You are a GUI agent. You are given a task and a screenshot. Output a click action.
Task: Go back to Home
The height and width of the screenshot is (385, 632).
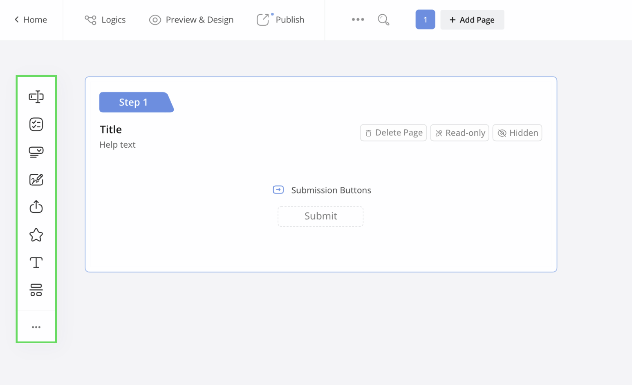31,20
